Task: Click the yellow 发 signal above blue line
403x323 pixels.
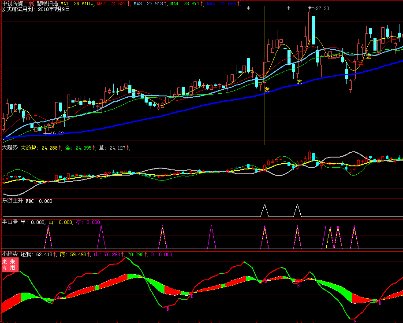Action: [299, 81]
